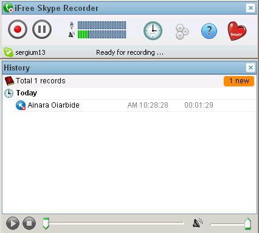Click the Total 1 records label
The width and height of the screenshot is (259, 233).
click(41, 81)
